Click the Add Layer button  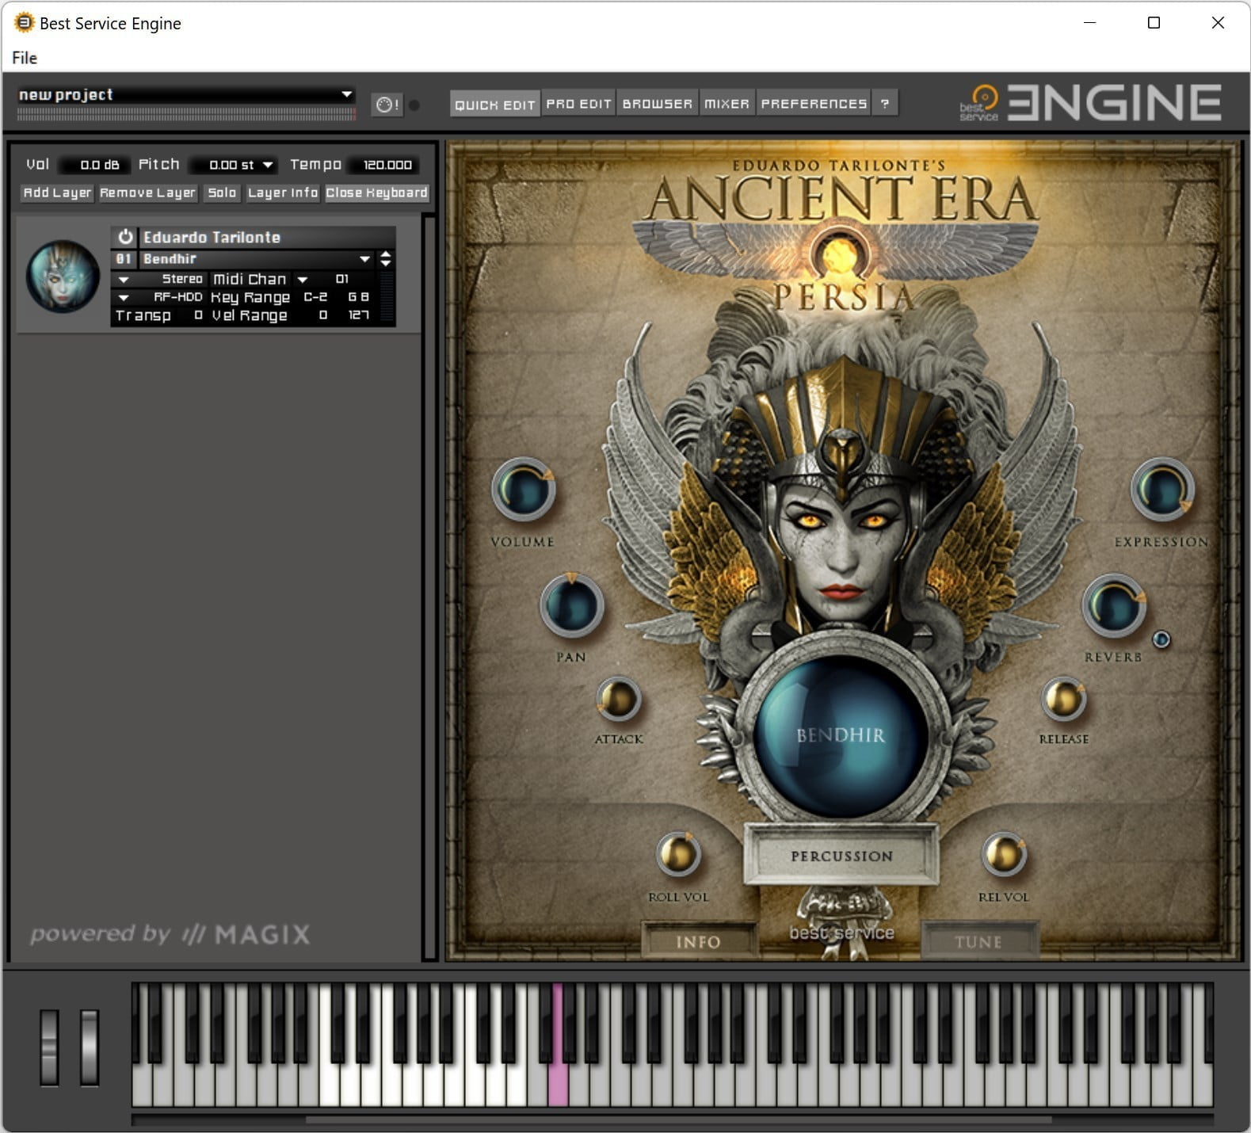(57, 193)
